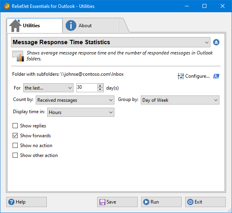Click the days number input field
The width and height of the screenshot is (232, 213).
coord(87,88)
